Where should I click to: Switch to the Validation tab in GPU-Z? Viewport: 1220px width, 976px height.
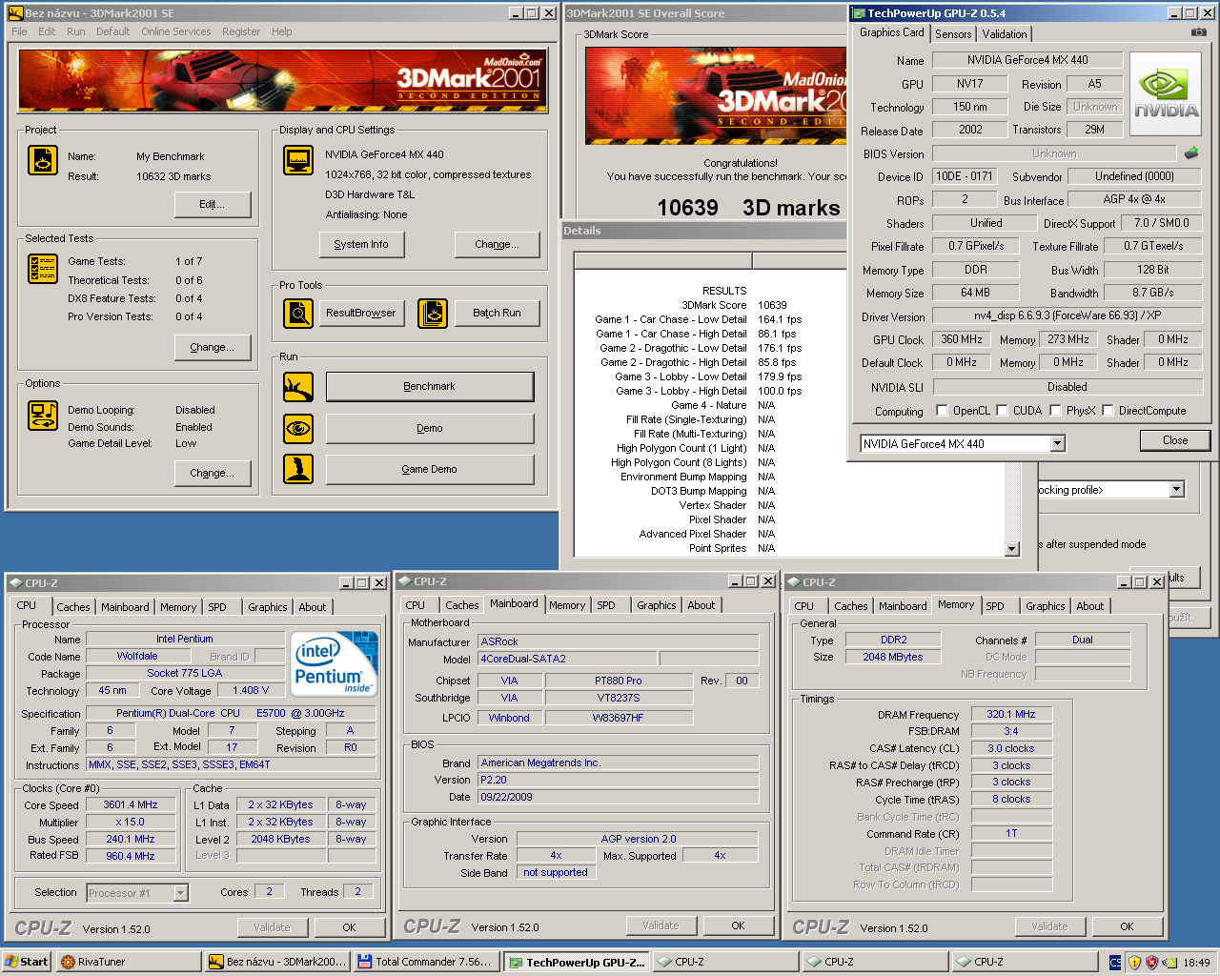1005,34
